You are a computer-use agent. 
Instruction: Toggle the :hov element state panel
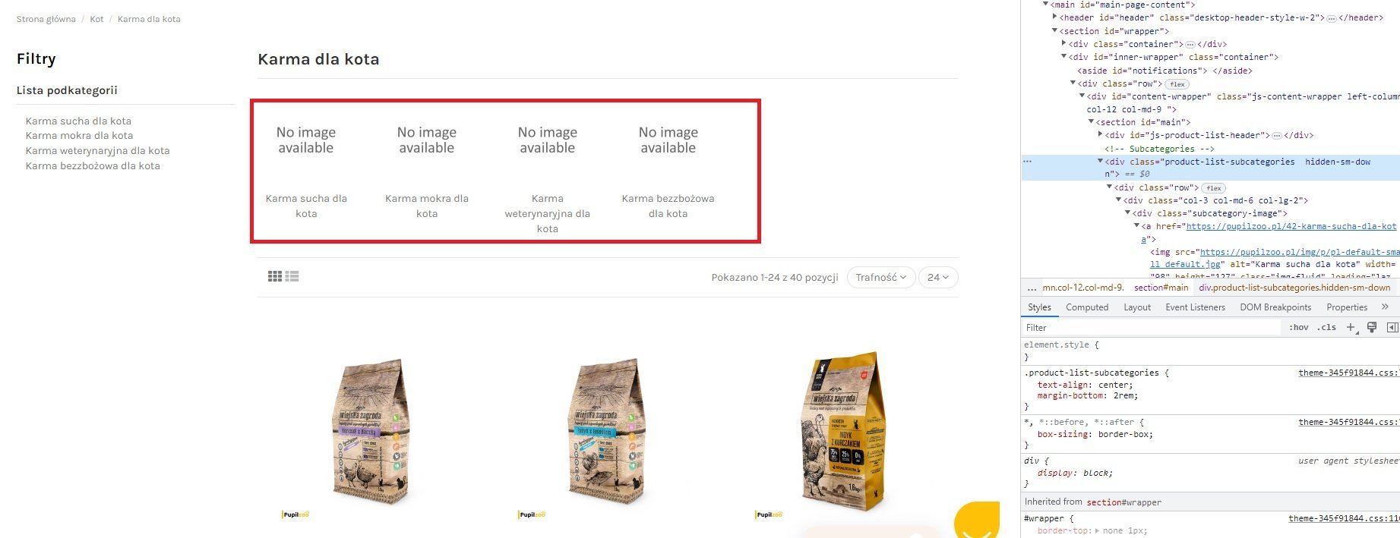coord(1299,327)
